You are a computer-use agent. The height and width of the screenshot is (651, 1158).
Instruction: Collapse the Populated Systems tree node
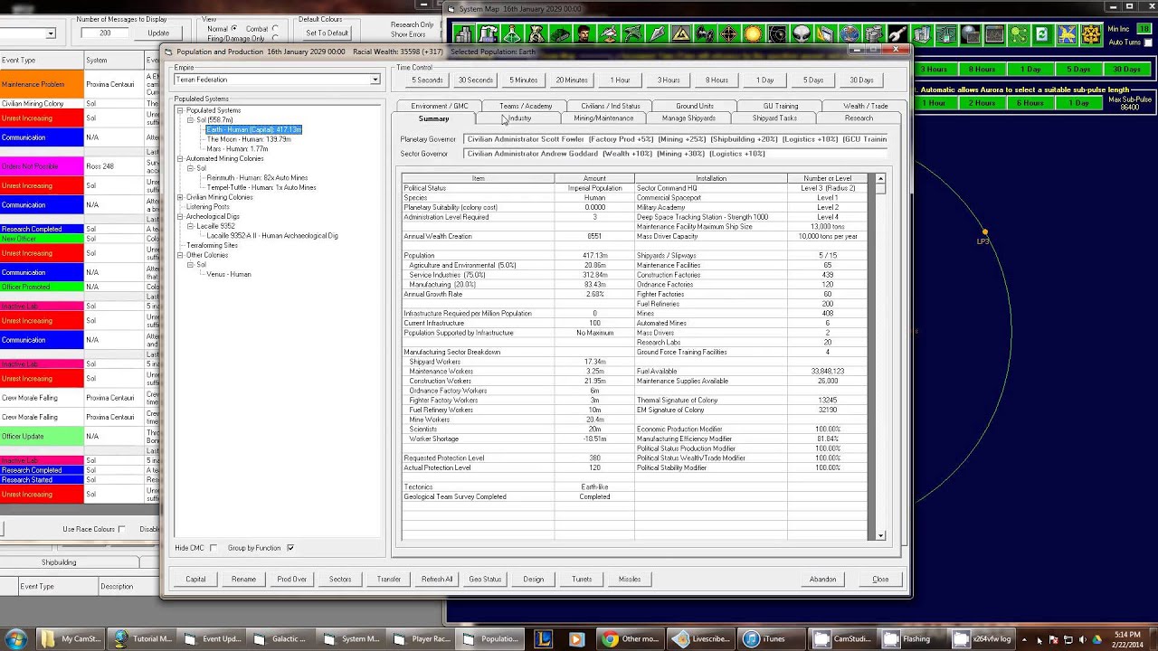tap(180, 110)
